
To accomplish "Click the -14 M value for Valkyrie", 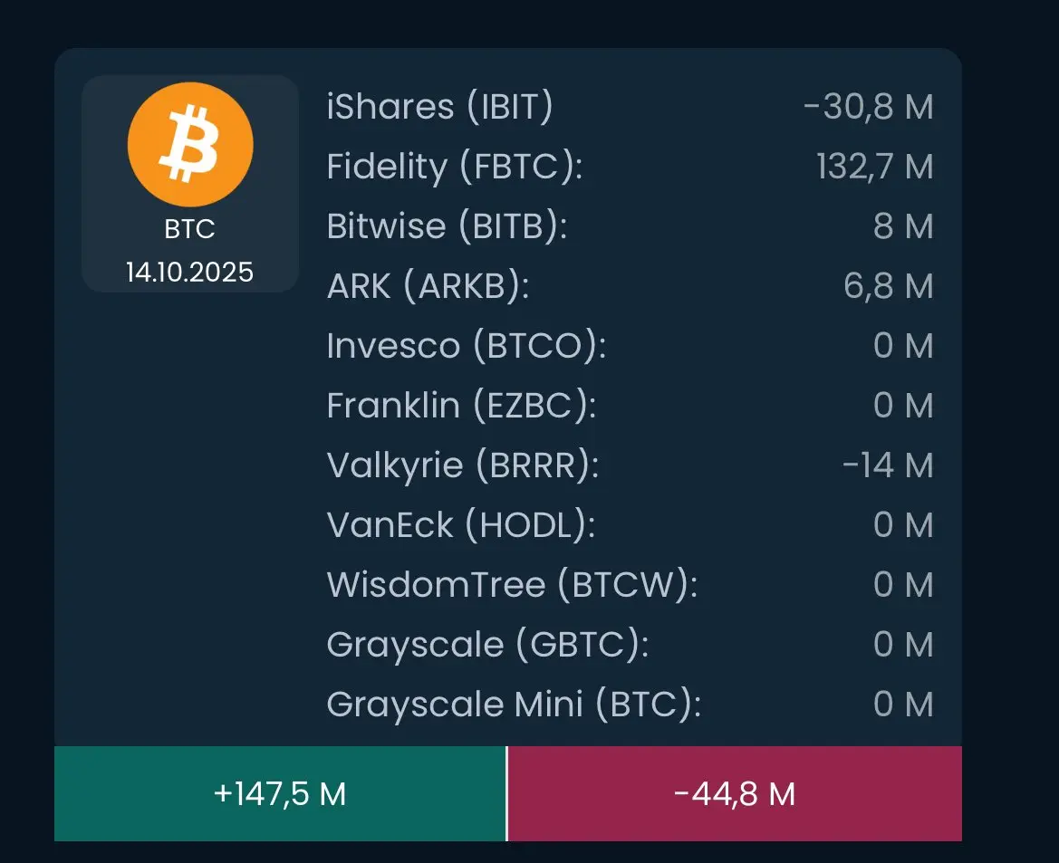I will [x=887, y=465].
